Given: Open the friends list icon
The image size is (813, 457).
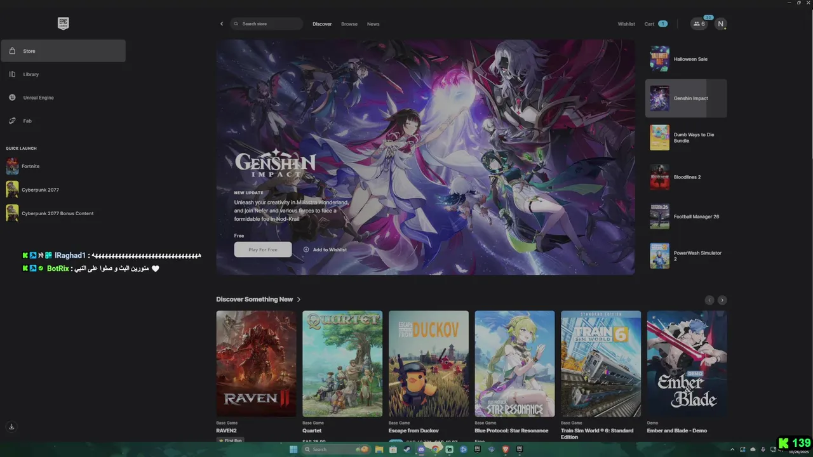Looking at the screenshot, I should [x=699, y=23].
